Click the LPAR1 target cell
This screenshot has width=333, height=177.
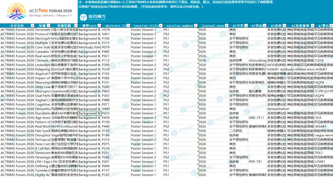324,162
